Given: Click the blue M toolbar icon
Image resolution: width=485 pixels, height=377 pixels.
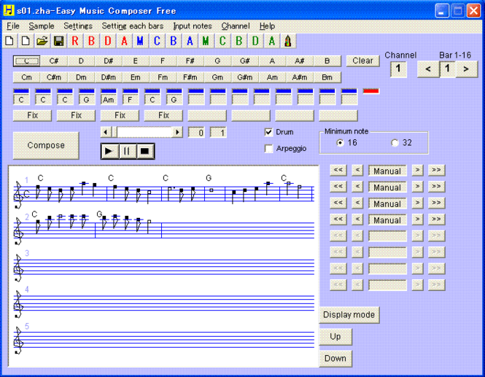Looking at the screenshot, I should tap(140, 41).
